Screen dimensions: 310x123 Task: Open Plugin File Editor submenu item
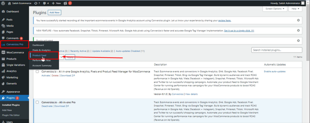pos(11,115)
